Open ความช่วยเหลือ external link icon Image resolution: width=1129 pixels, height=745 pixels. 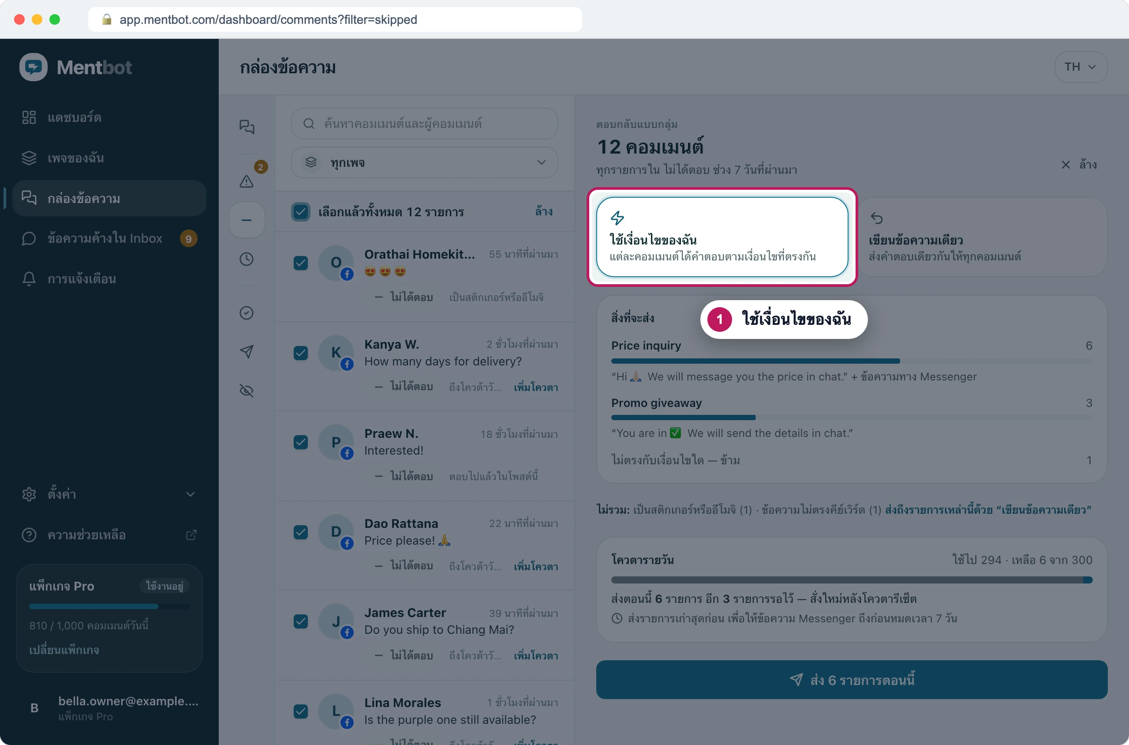[x=191, y=535]
